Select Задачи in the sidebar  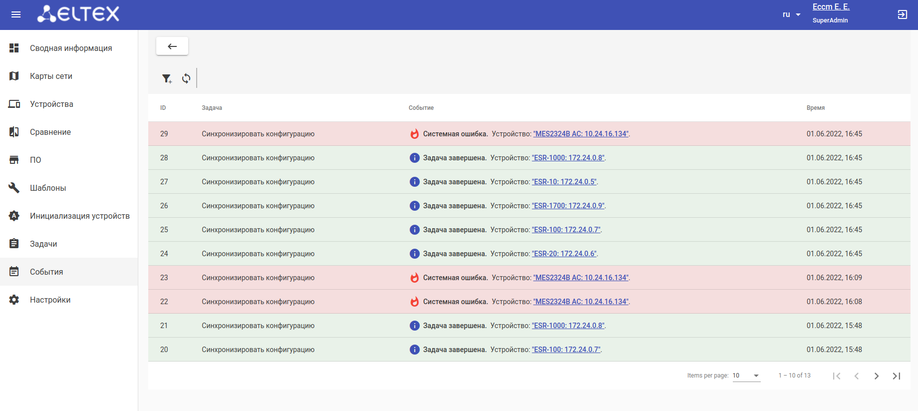pyautogui.click(x=43, y=244)
